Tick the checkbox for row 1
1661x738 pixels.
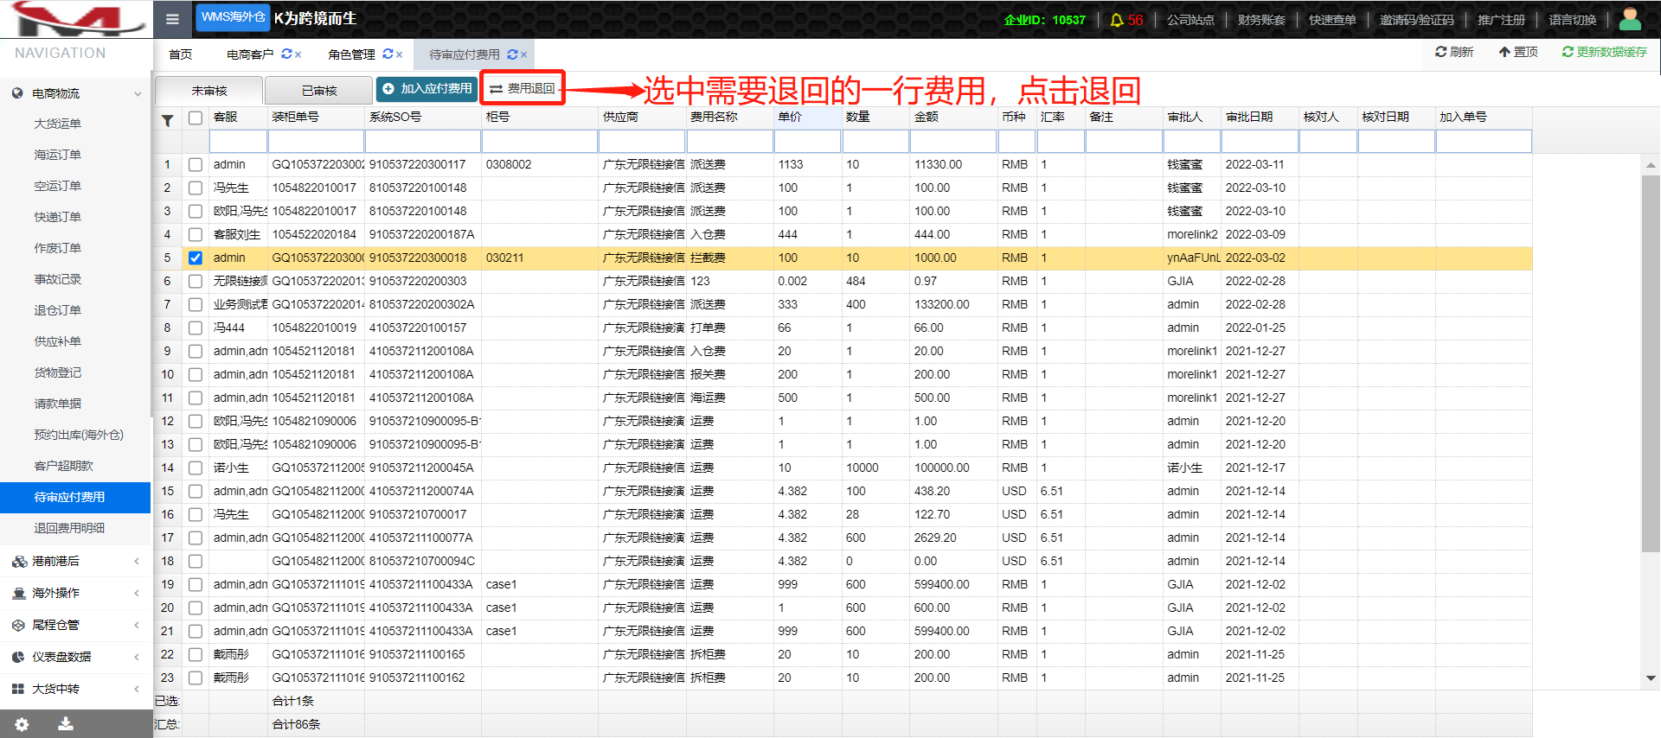[x=196, y=164]
